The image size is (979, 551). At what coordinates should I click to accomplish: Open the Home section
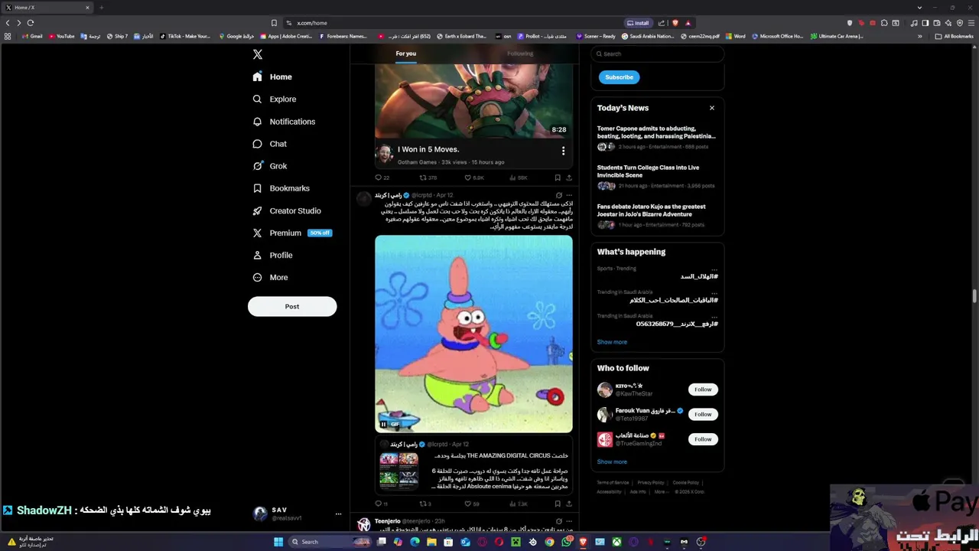point(272,77)
